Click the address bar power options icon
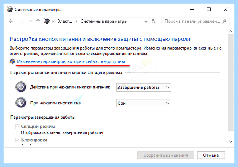238x167 pixels. [x=47, y=21]
